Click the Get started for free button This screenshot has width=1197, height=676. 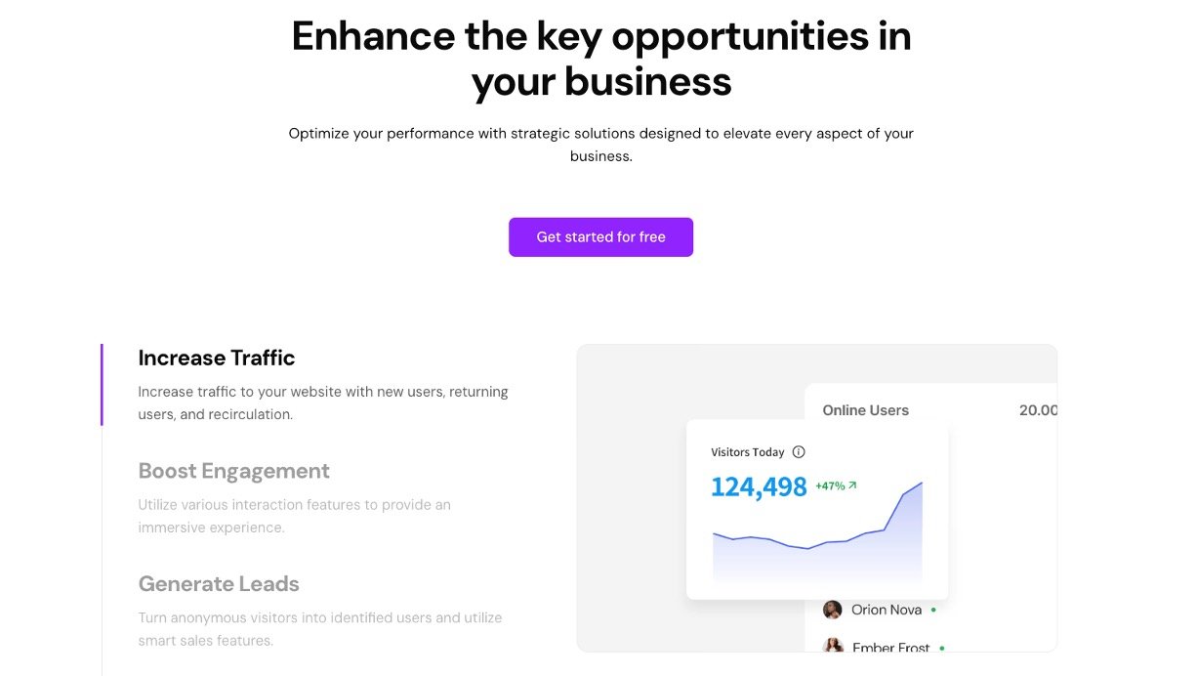tap(600, 237)
